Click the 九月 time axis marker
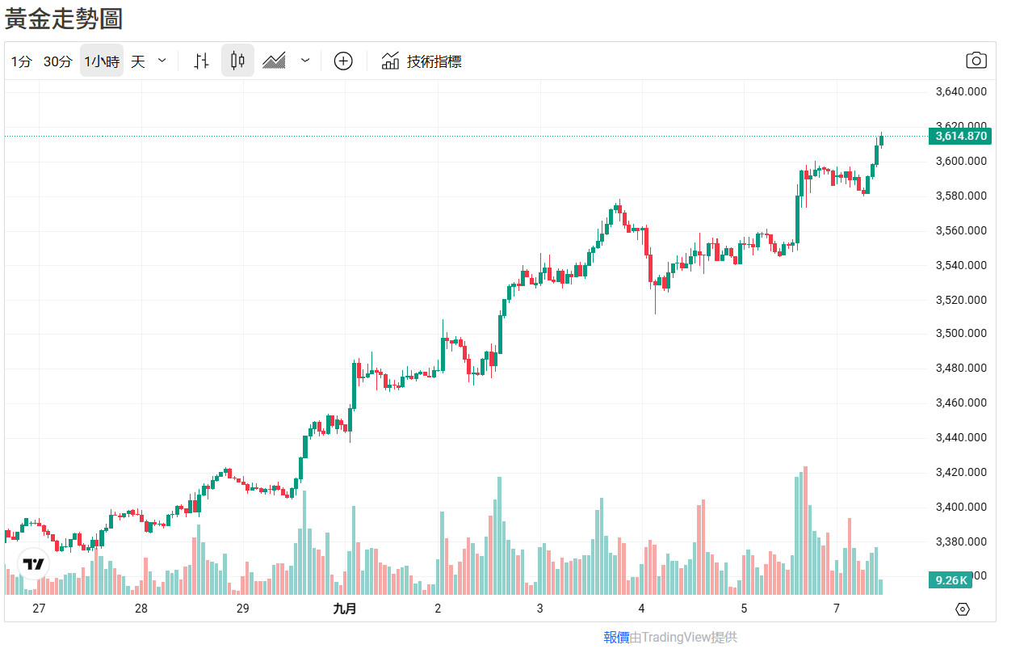The height and width of the screenshot is (653, 1024). [345, 609]
